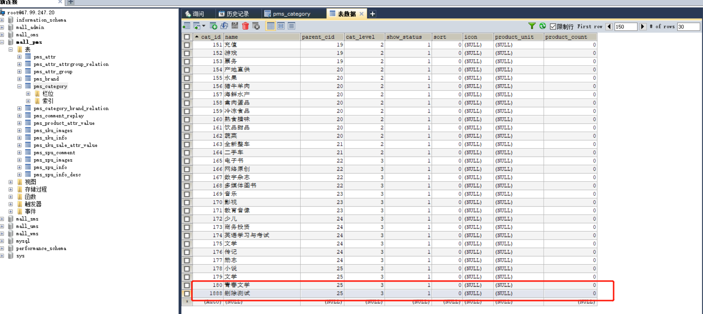Collapse the mall_pms database node
The width and height of the screenshot is (703, 314).
pos(2,42)
